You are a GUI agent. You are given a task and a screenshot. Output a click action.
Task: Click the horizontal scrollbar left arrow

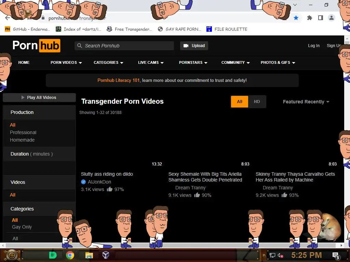(3, 245)
